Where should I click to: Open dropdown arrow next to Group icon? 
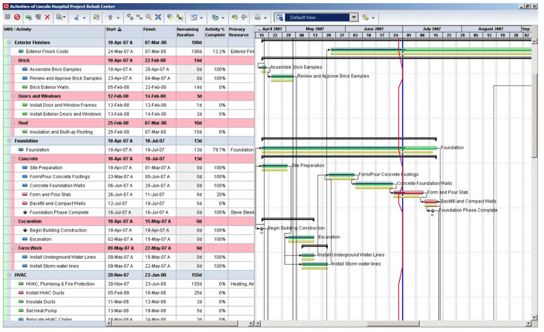click(223, 18)
